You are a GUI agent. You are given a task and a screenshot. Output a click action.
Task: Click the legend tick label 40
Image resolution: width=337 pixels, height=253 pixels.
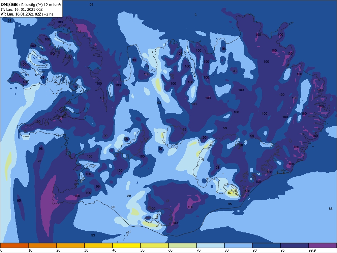pos(115,250)
